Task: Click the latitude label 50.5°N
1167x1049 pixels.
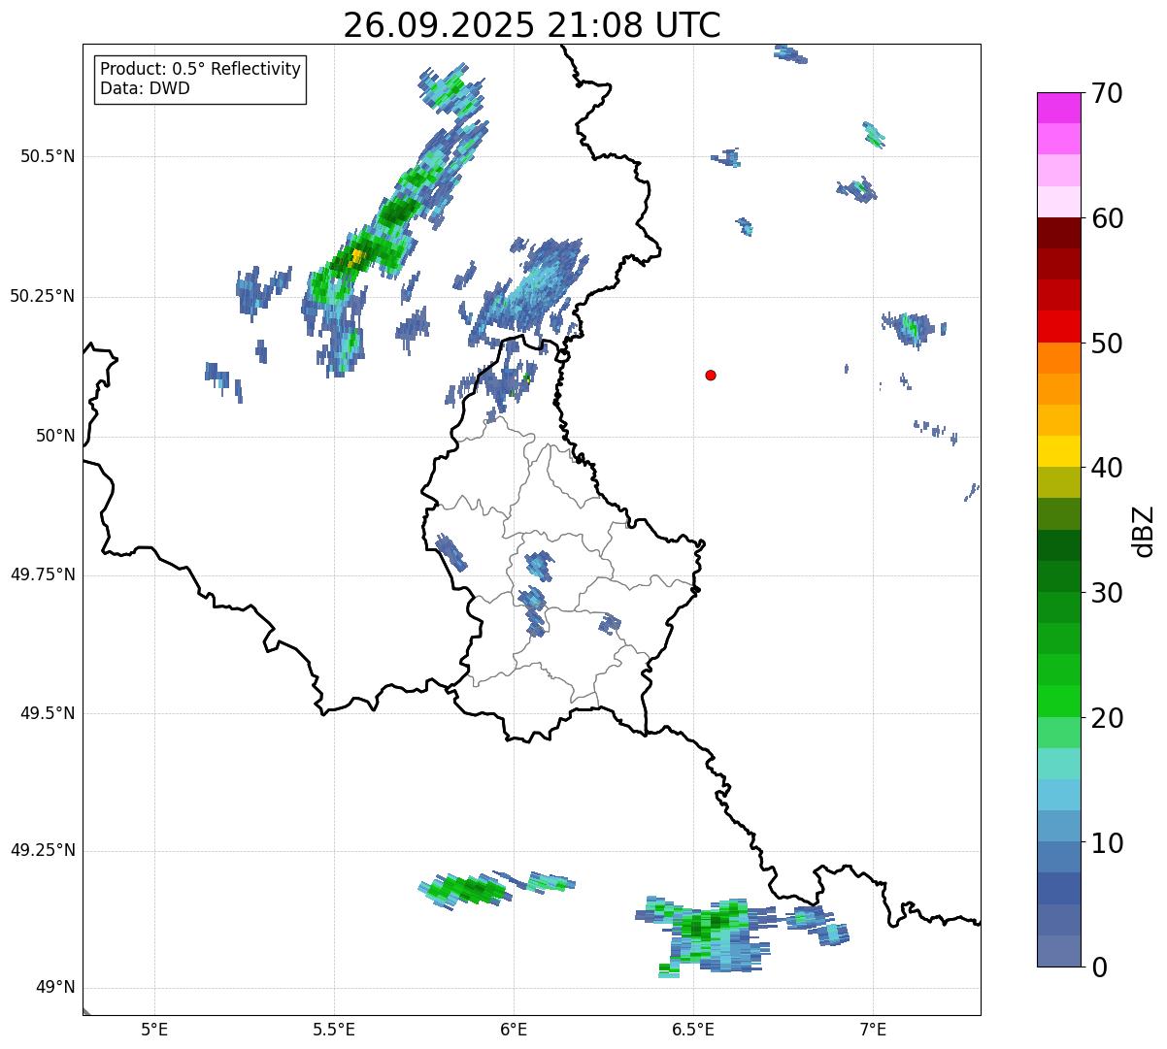Action: (48, 156)
